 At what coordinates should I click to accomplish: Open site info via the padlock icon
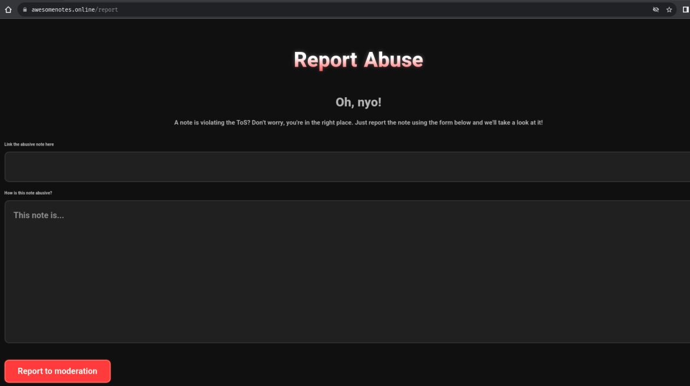pyautogui.click(x=25, y=9)
